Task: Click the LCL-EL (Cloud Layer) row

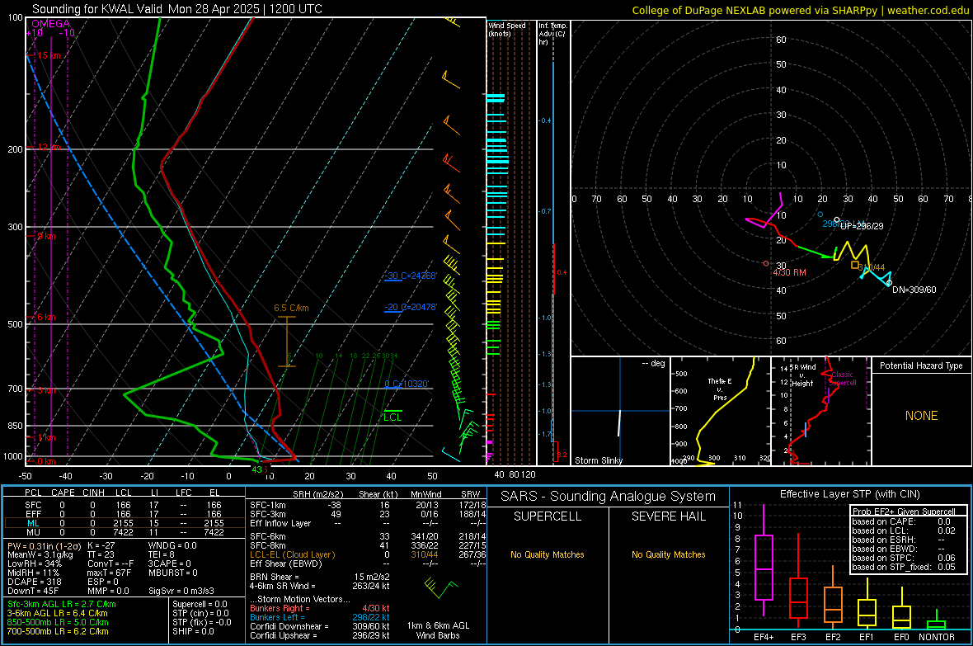Action: click(368, 554)
